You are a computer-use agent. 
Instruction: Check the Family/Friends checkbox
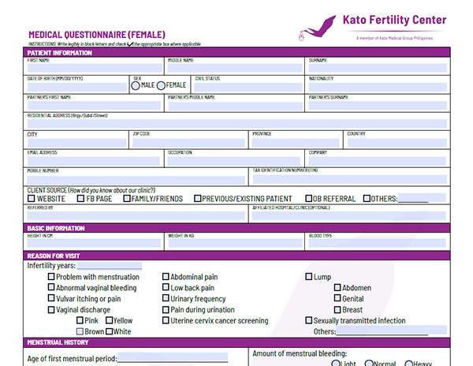click(x=125, y=199)
